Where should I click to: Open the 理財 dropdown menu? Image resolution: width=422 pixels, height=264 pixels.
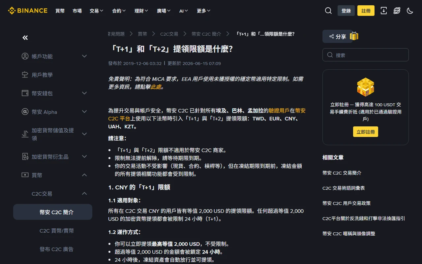141,11
